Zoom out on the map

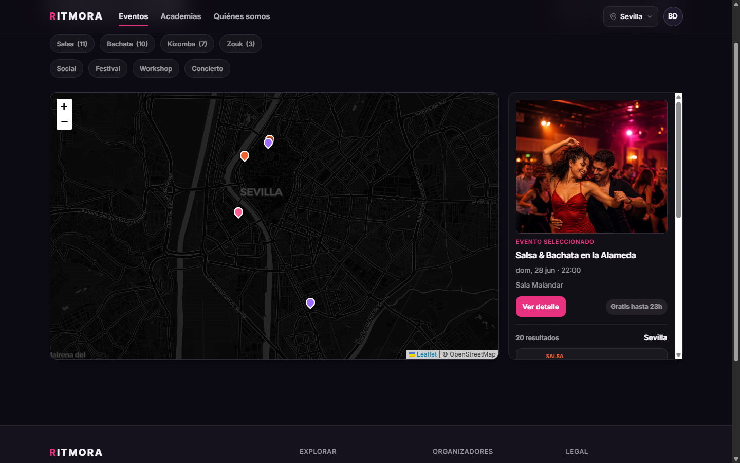pos(64,122)
